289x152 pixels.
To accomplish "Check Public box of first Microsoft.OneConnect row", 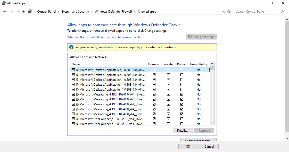I will pyautogui.click(x=182, y=119).
